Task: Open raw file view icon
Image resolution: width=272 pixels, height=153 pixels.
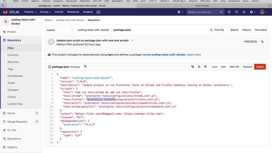Action: [199, 67]
